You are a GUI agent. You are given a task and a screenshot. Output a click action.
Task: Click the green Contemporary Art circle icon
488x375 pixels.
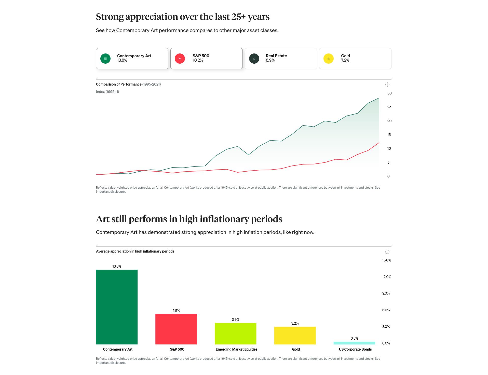click(105, 59)
